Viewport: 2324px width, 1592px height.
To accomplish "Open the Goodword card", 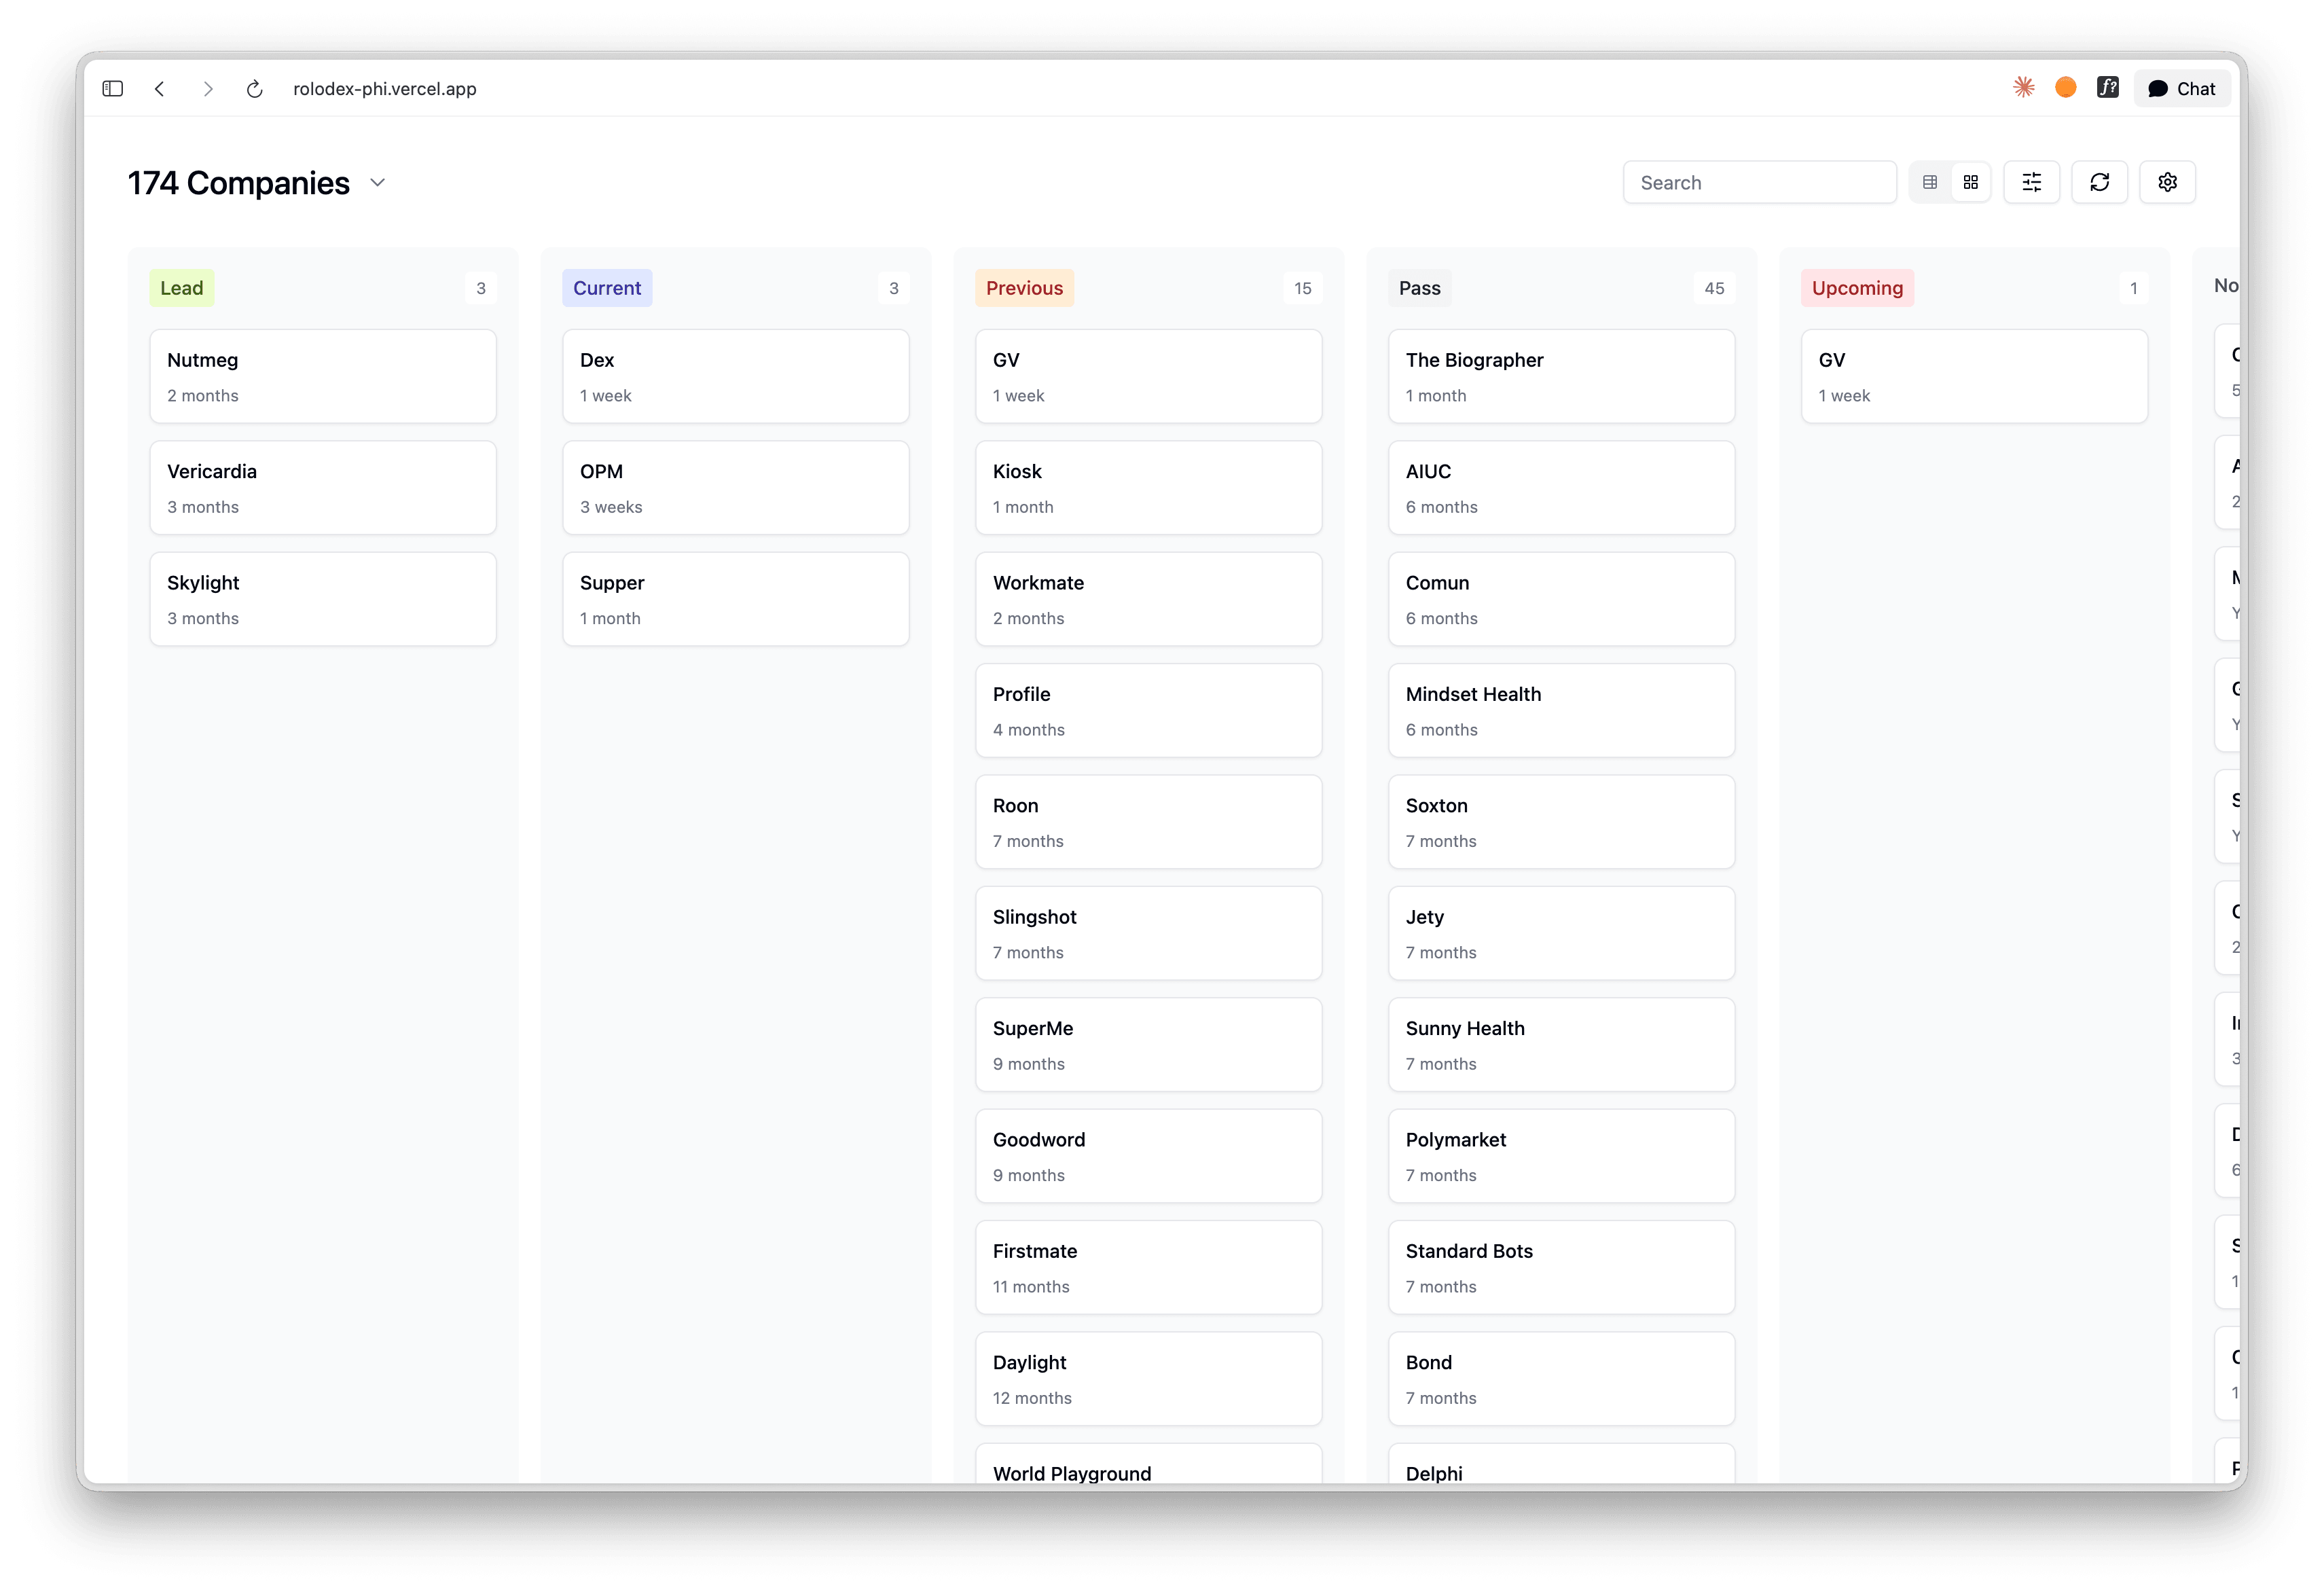I will pos(1149,1156).
